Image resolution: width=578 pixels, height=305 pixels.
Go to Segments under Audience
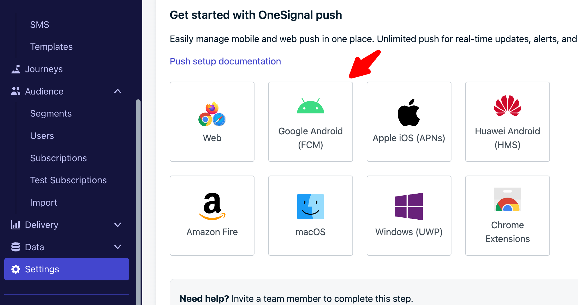click(x=51, y=113)
